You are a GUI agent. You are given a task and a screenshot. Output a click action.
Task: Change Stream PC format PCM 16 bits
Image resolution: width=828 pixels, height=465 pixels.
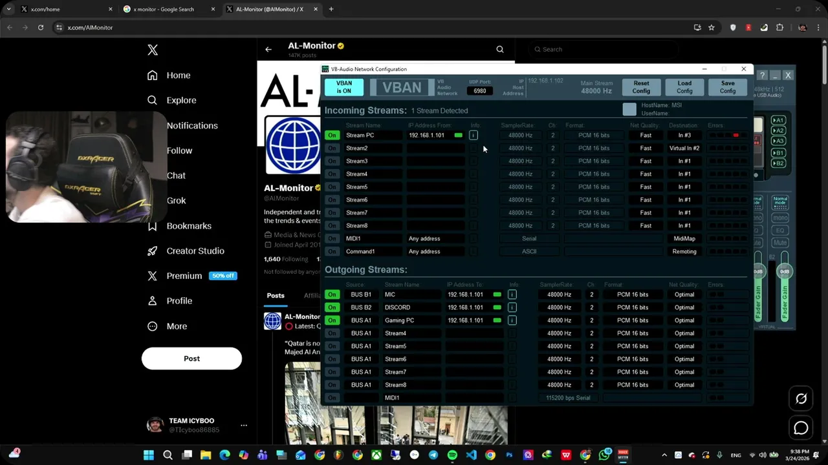point(594,135)
